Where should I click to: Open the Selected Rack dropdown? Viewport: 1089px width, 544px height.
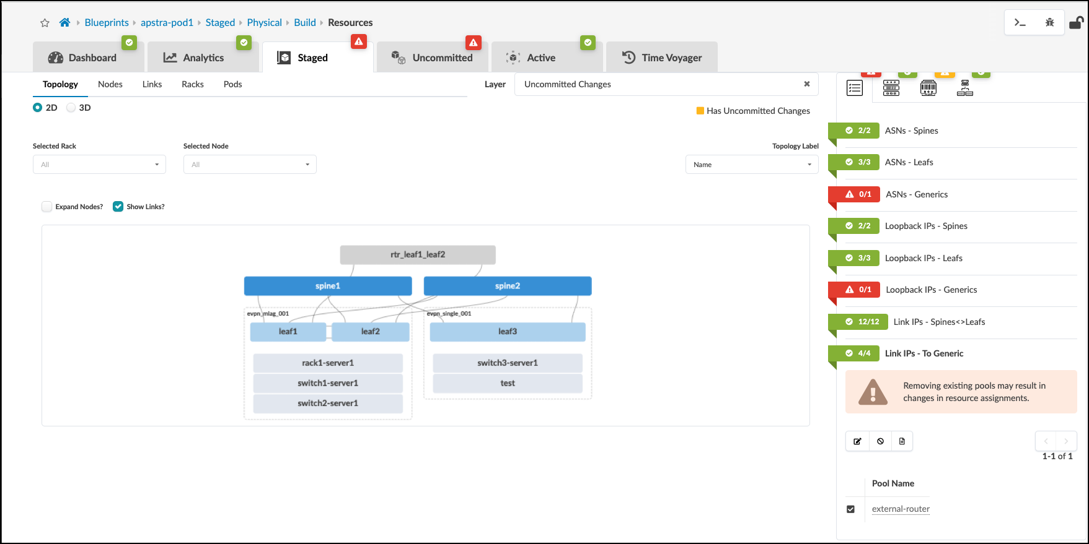(x=99, y=165)
